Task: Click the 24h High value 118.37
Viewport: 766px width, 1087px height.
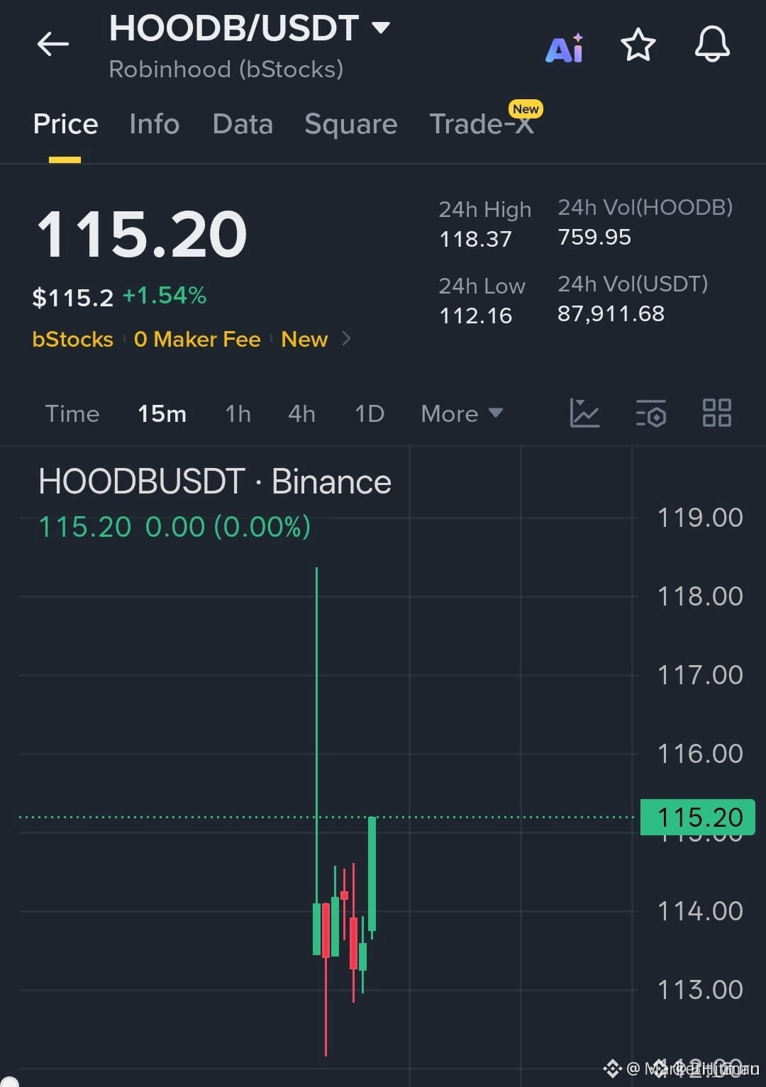Action: pos(475,240)
